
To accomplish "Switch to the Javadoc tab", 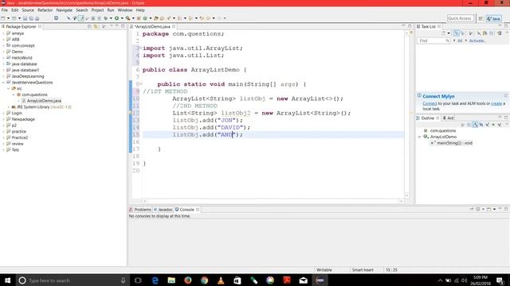I will pyautogui.click(x=163, y=210).
